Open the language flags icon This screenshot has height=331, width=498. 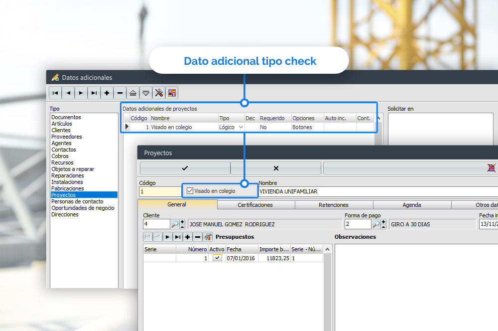172,93
